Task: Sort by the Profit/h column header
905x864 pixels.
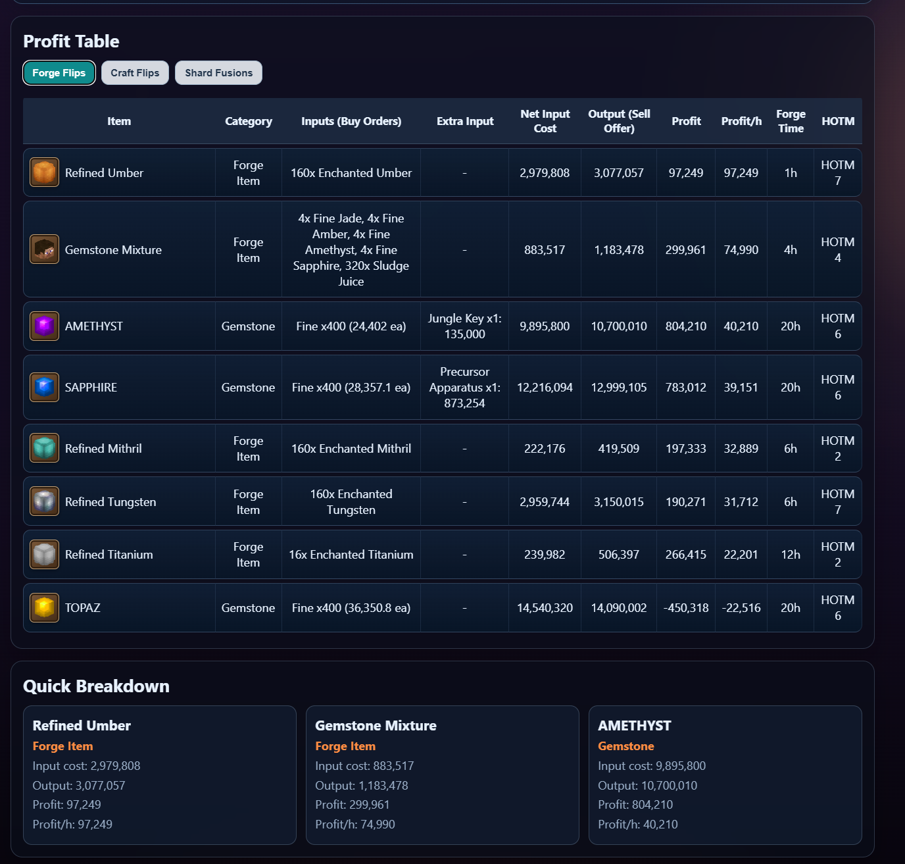Action: [741, 121]
